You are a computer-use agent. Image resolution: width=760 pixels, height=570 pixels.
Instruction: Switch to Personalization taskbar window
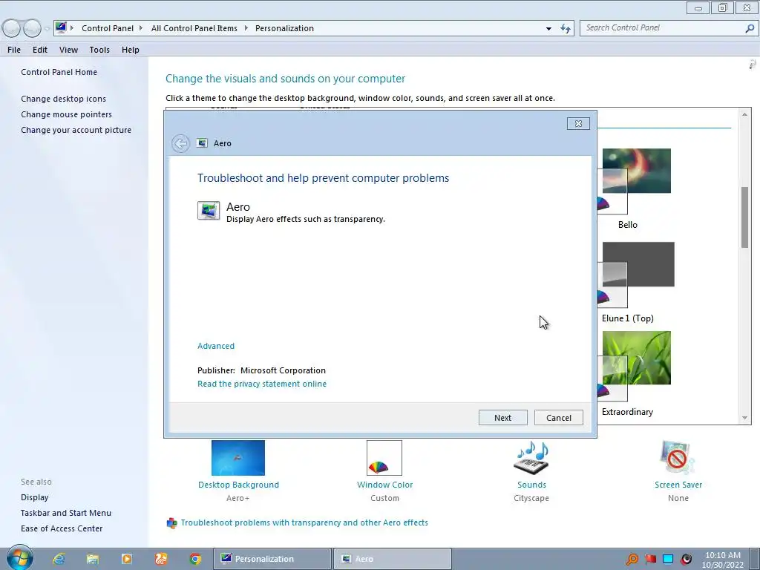tap(272, 559)
